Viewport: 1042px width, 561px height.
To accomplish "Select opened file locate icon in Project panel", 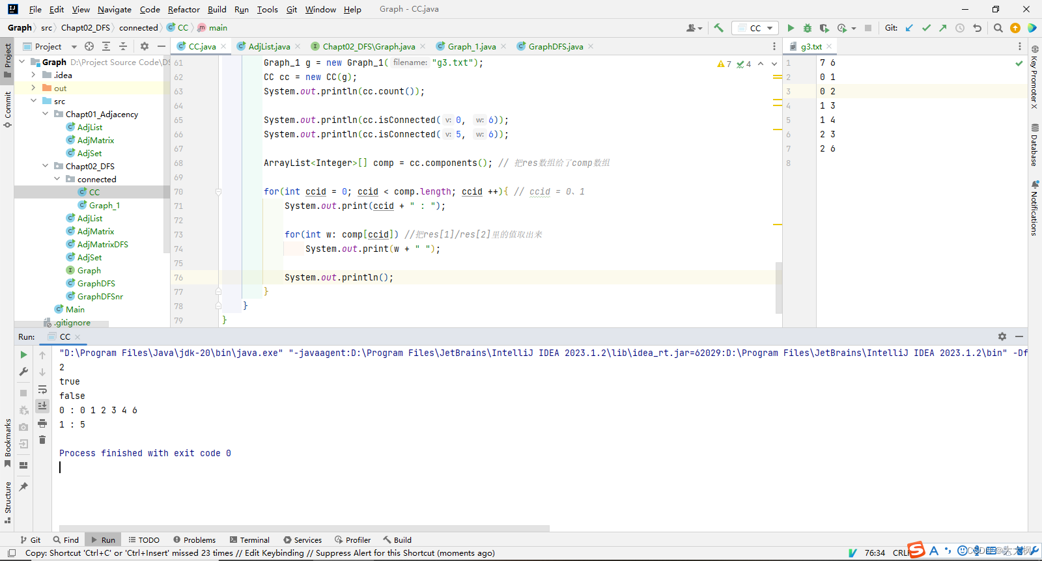I will [89, 46].
